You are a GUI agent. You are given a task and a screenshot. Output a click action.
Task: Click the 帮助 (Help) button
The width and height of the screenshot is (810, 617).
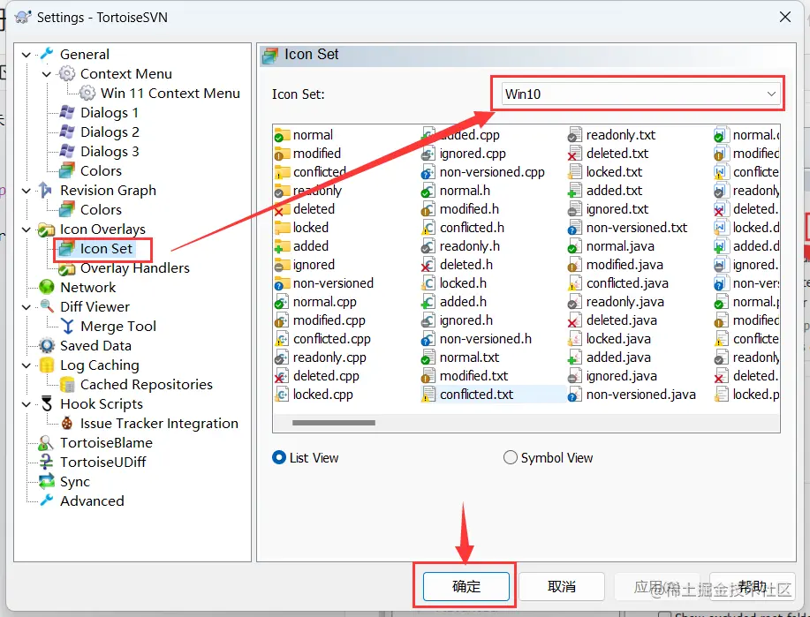(x=753, y=586)
